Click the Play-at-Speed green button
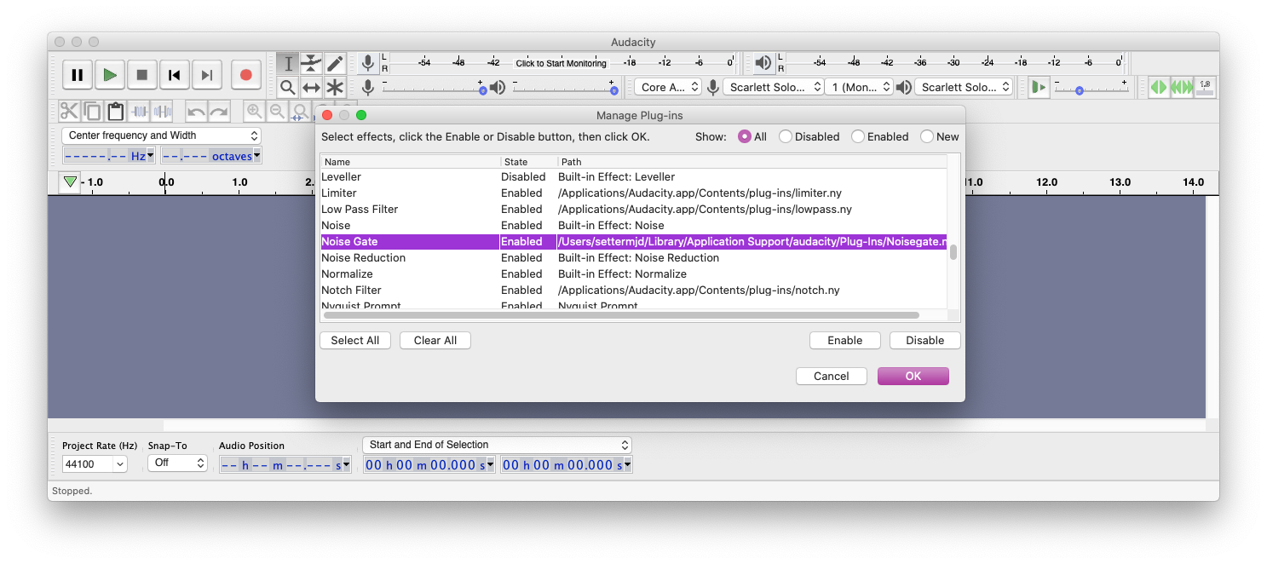The width and height of the screenshot is (1267, 564). (x=1038, y=87)
